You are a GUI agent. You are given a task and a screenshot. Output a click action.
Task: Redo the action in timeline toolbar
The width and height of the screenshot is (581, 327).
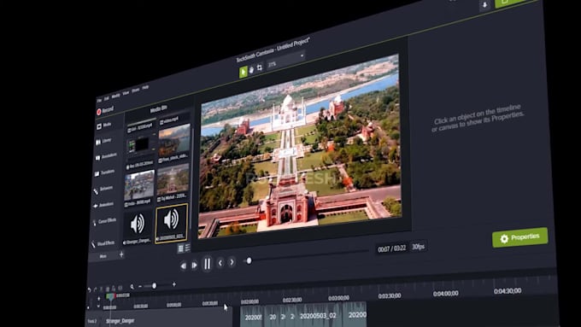(x=95, y=289)
